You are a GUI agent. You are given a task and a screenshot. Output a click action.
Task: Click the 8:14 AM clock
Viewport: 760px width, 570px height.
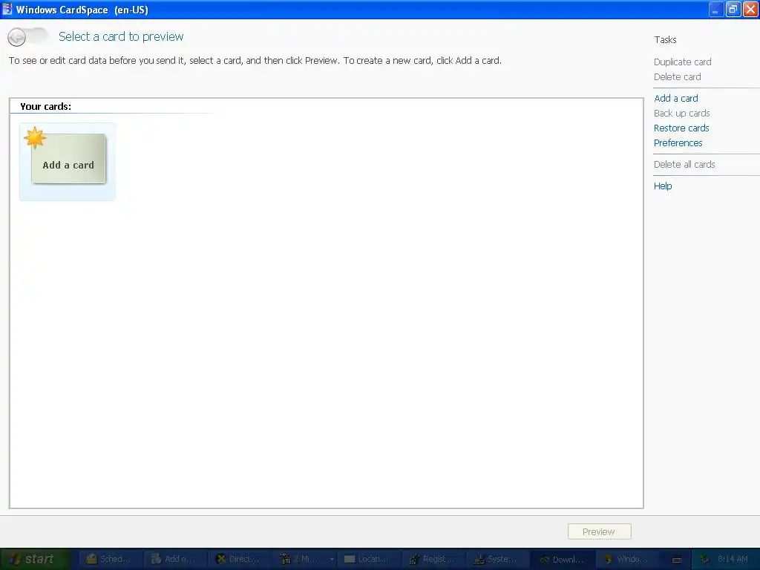tap(733, 559)
